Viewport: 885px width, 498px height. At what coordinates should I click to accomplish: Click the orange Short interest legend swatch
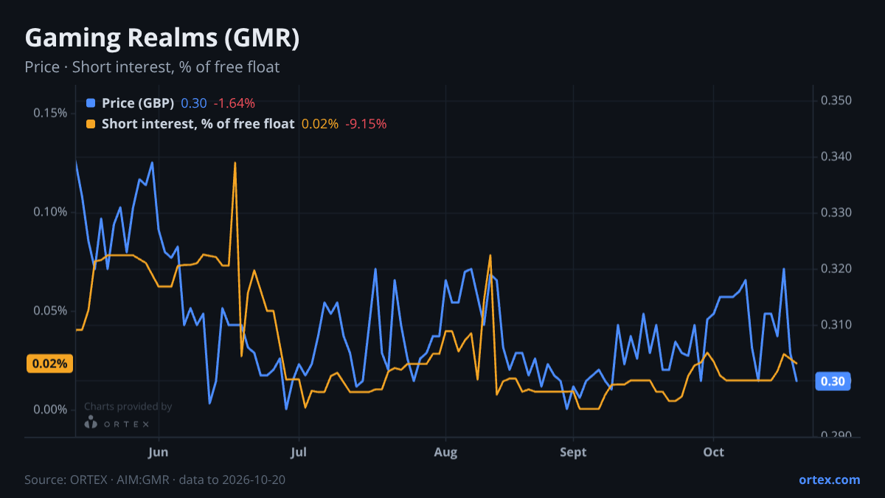(91, 124)
